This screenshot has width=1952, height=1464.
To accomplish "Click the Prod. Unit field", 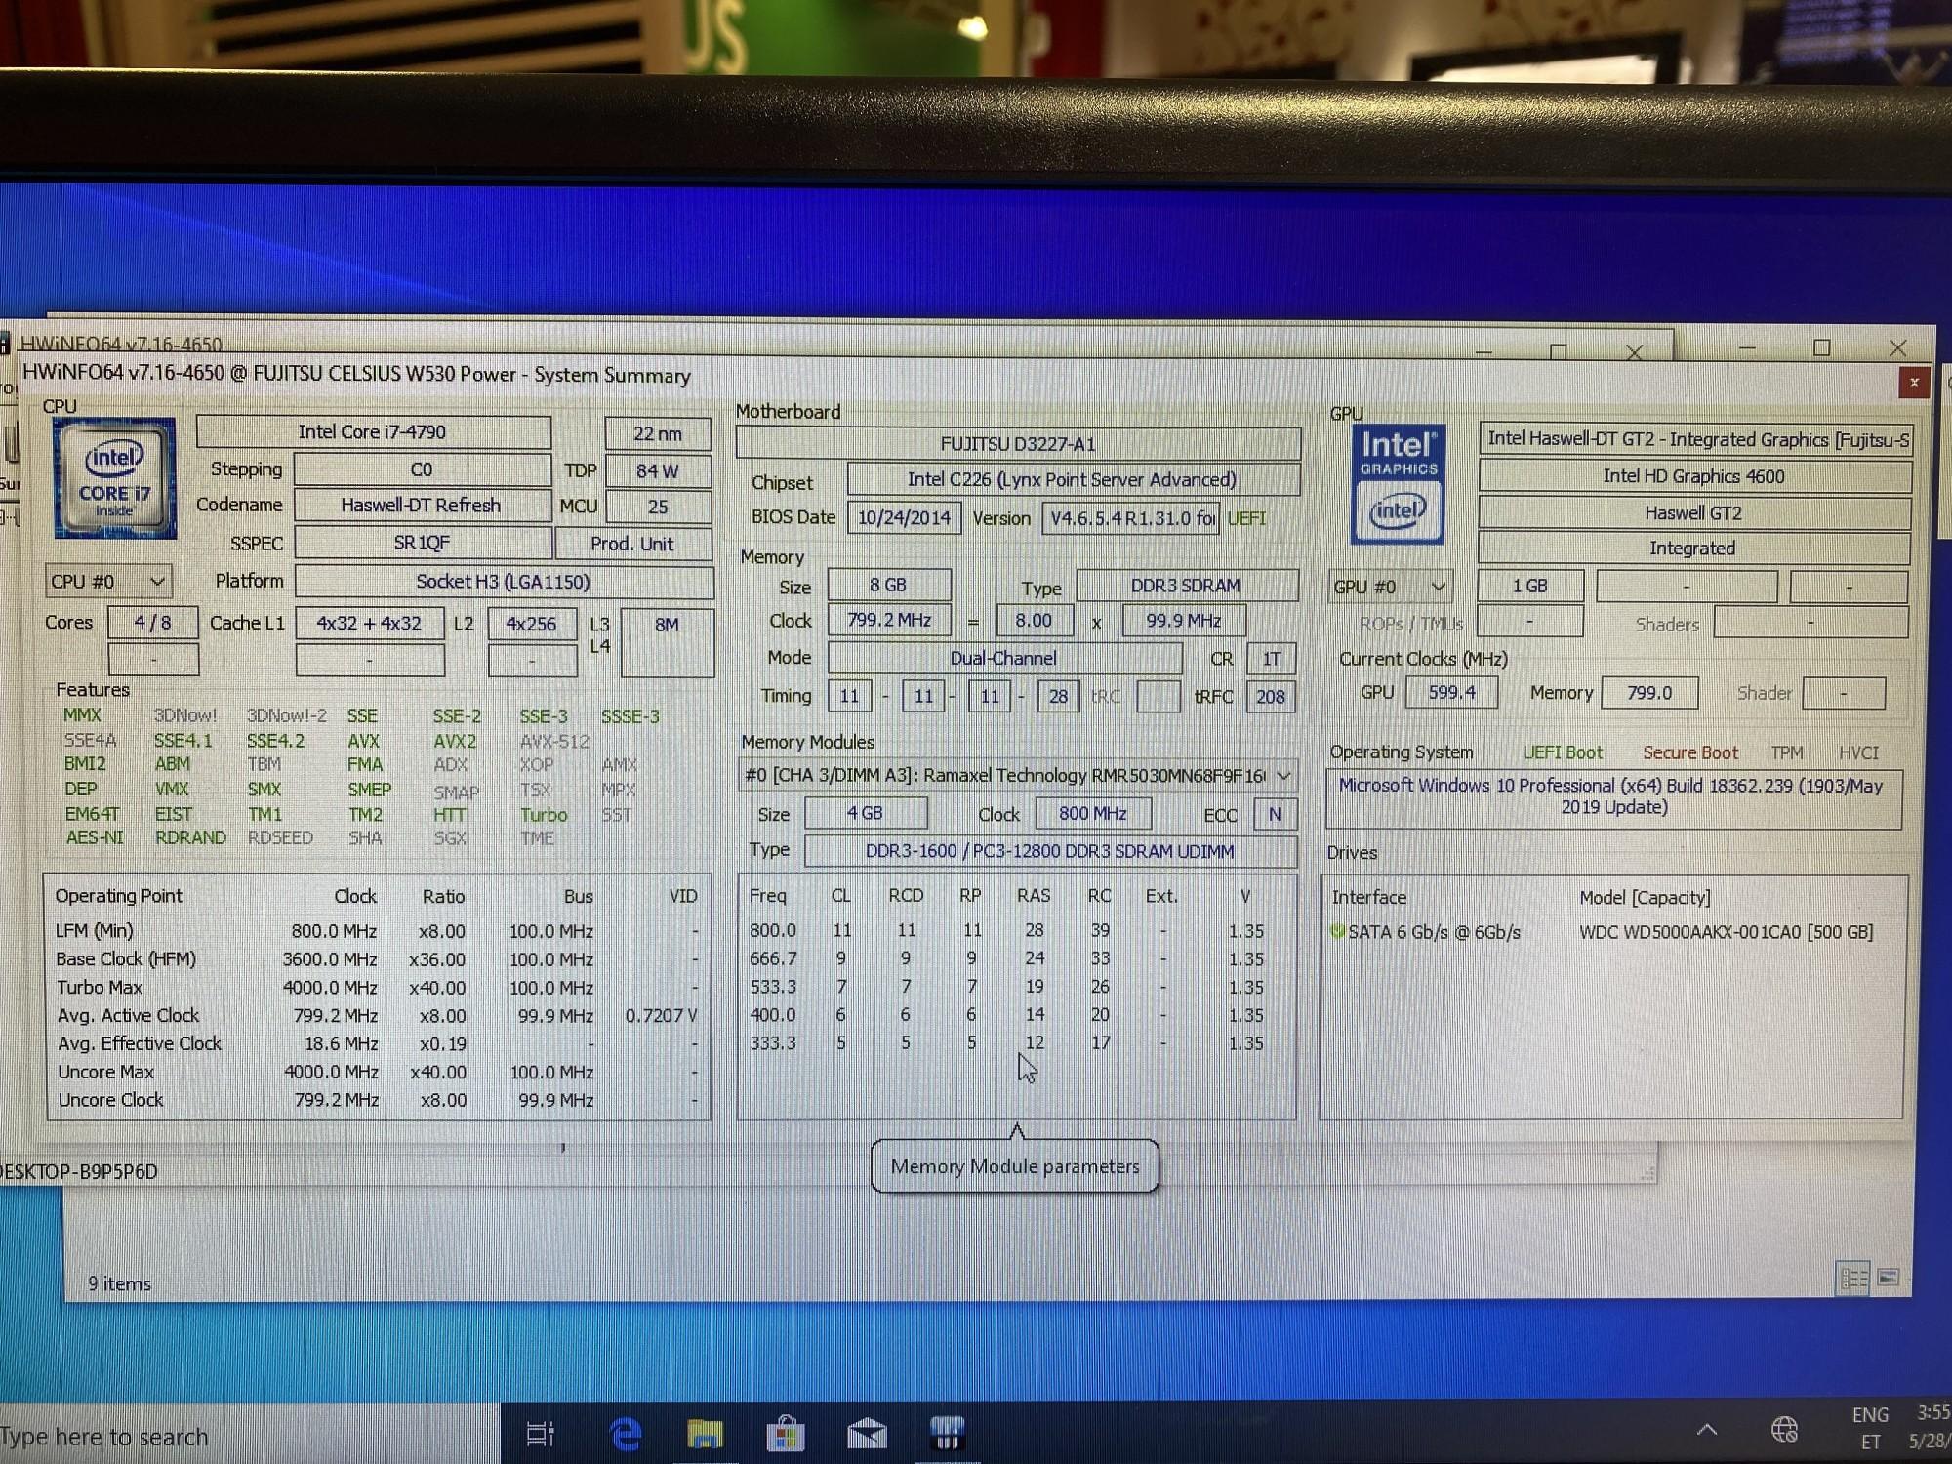I will coord(632,544).
